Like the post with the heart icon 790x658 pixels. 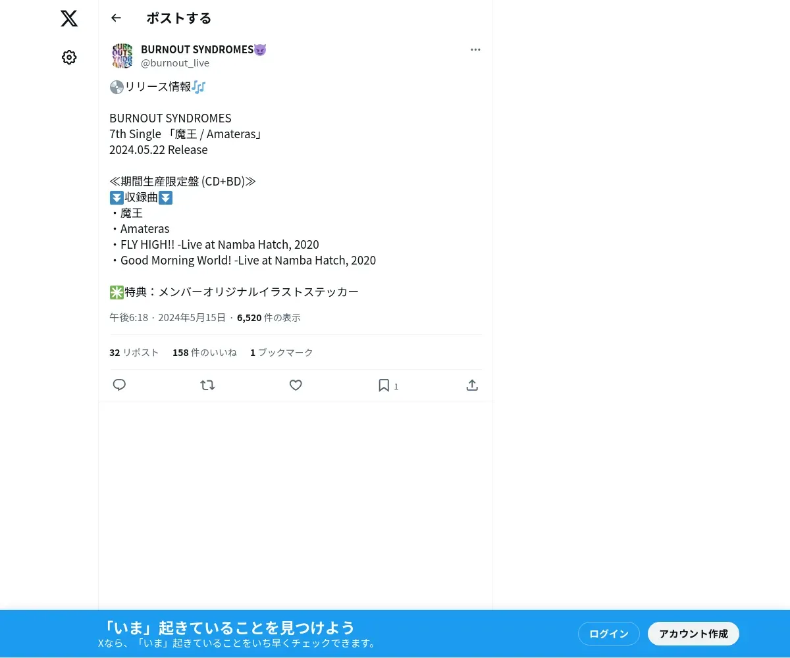pyautogui.click(x=296, y=385)
